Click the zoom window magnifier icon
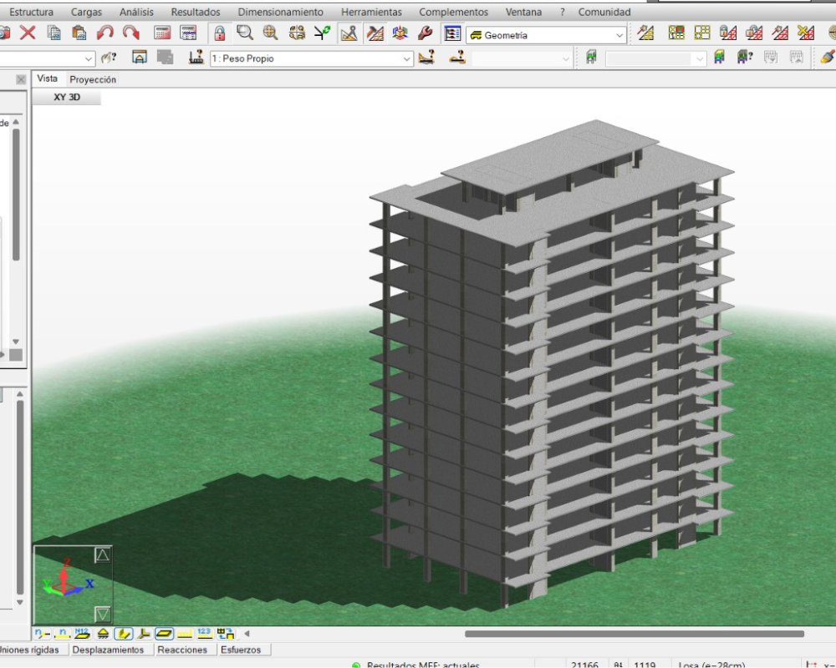This screenshot has height=668, width=836. (245, 33)
